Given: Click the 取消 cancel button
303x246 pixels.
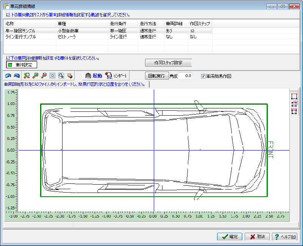Looking at the screenshot, I should click(x=257, y=237).
